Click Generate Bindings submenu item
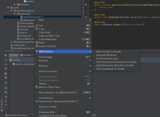 coord(116,55)
